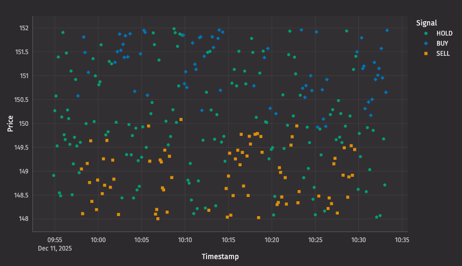Click the 150 y-axis tick label
The width and height of the screenshot is (462, 266).
(23, 124)
